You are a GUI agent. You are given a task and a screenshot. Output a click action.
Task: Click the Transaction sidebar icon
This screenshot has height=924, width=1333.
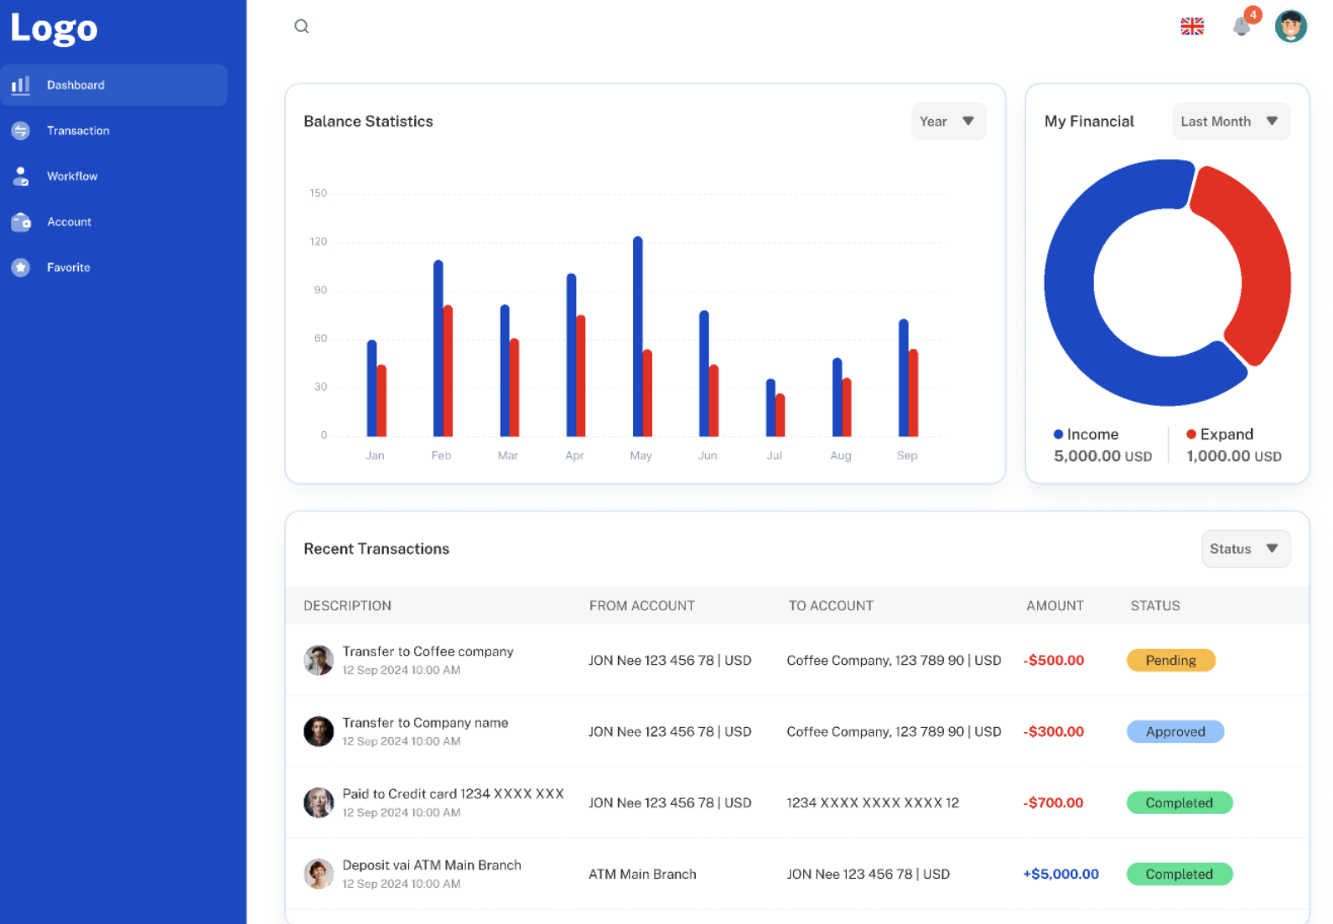(x=21, y=131)
